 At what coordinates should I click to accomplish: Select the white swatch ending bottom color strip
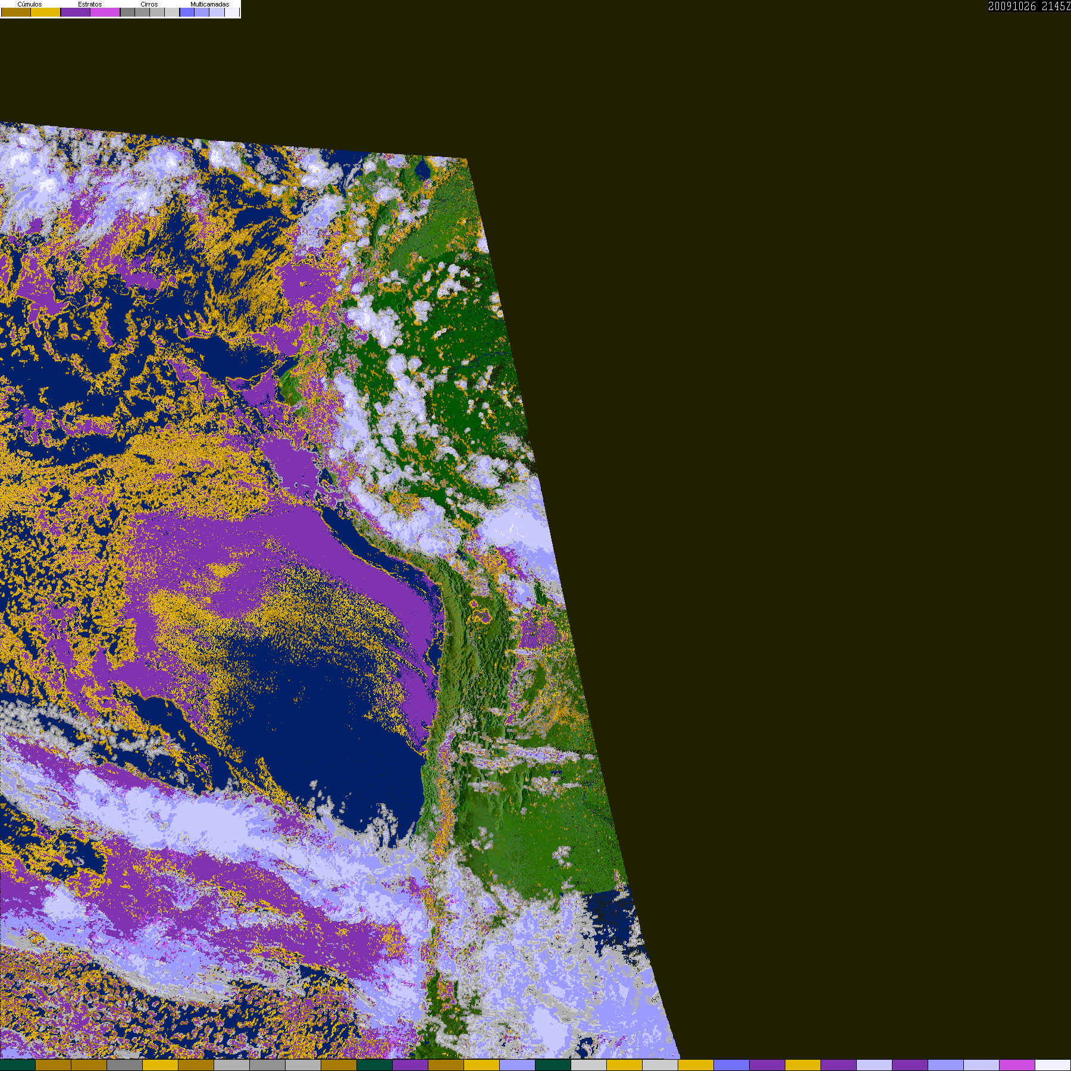[x=1053, y=1066]
